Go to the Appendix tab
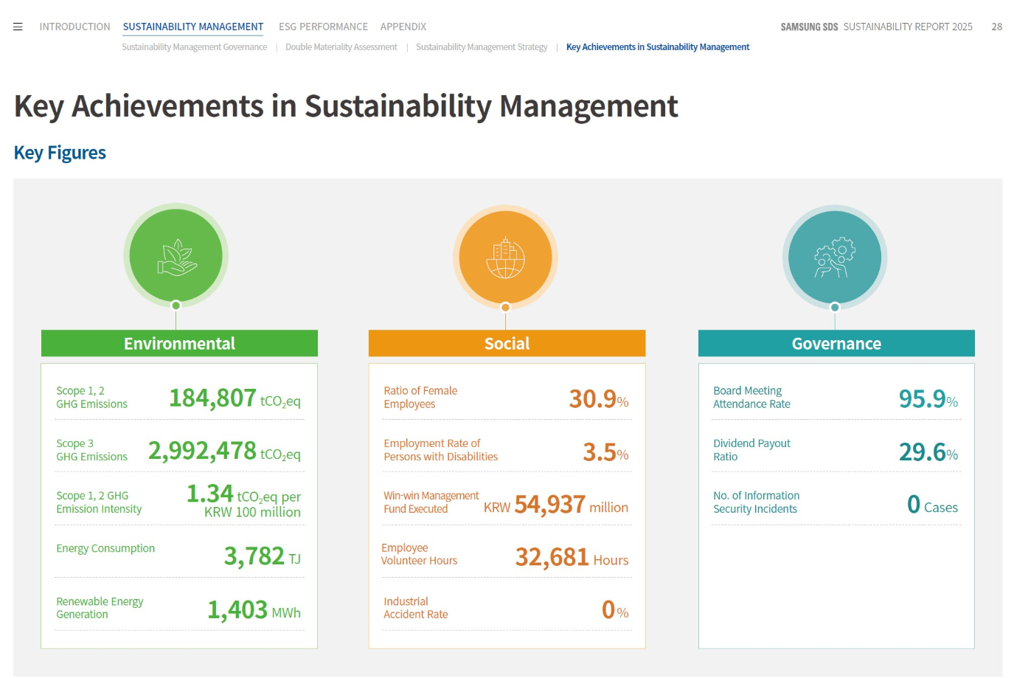The height and width of the screenshot is (678, 1014). (403, 27)
